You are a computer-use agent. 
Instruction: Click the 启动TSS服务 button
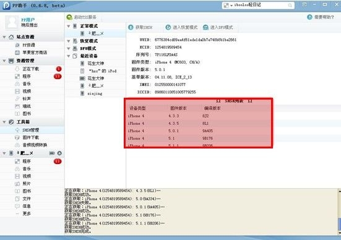82,17
